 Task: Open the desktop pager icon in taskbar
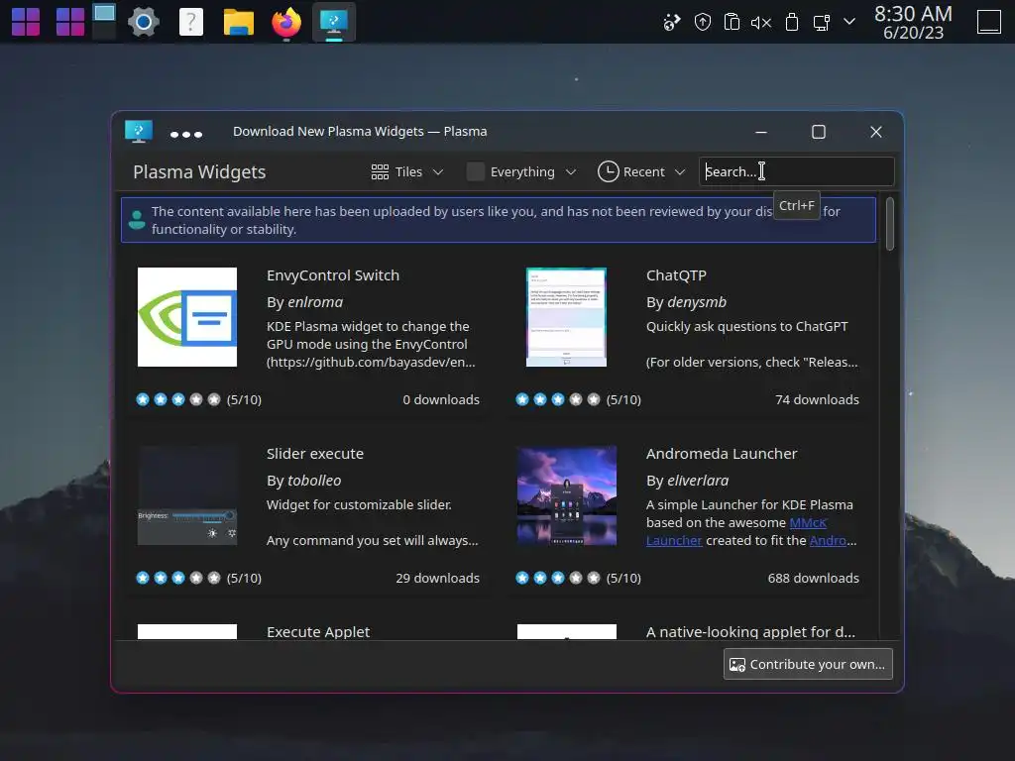point(103,22)
